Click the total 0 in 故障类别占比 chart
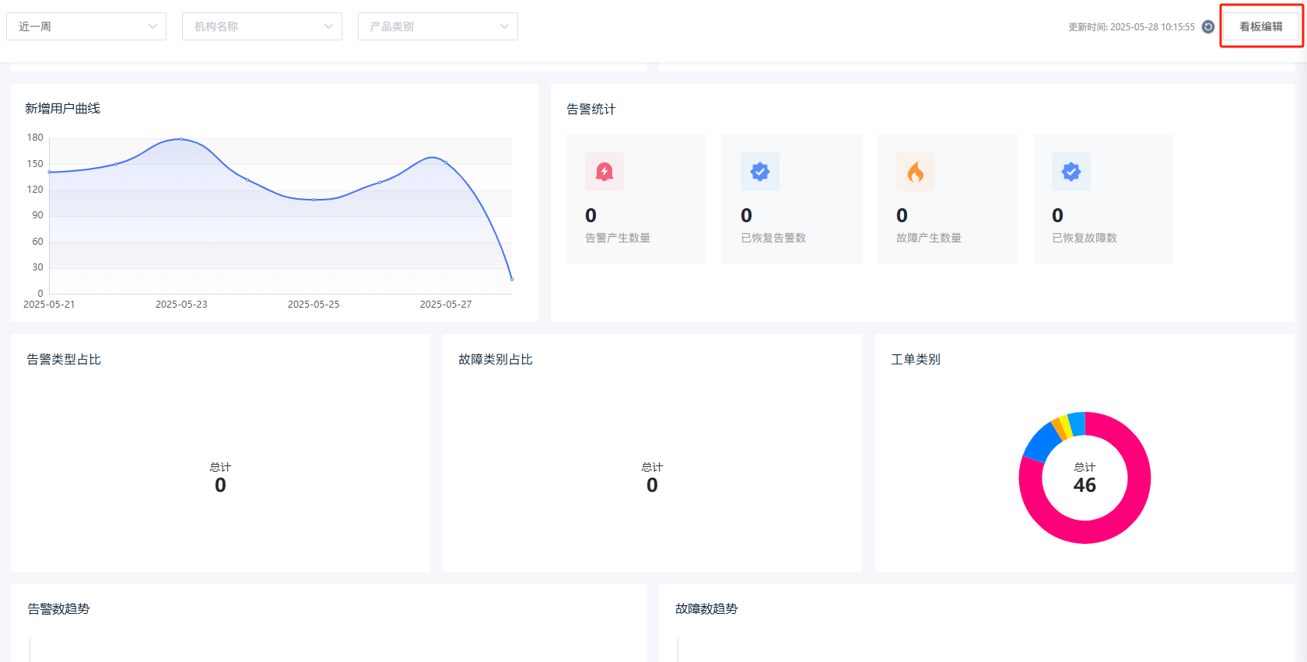The width and height of the screenshot is (1307, 662). (x=652, y=485)
